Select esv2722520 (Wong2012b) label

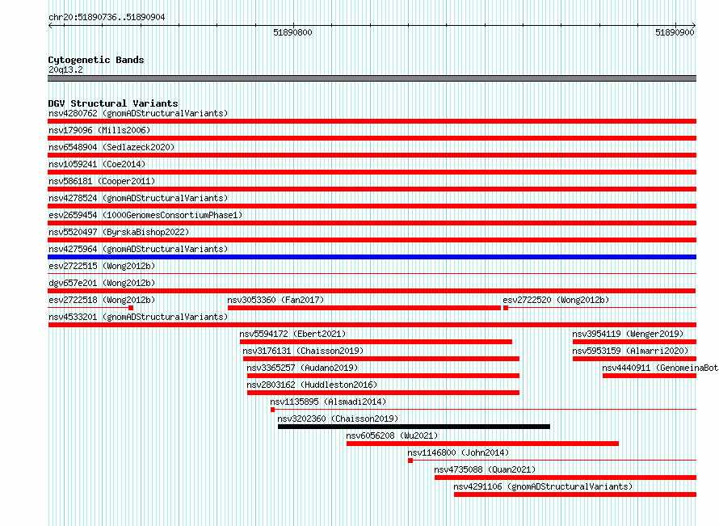click(x=556, y=300)
